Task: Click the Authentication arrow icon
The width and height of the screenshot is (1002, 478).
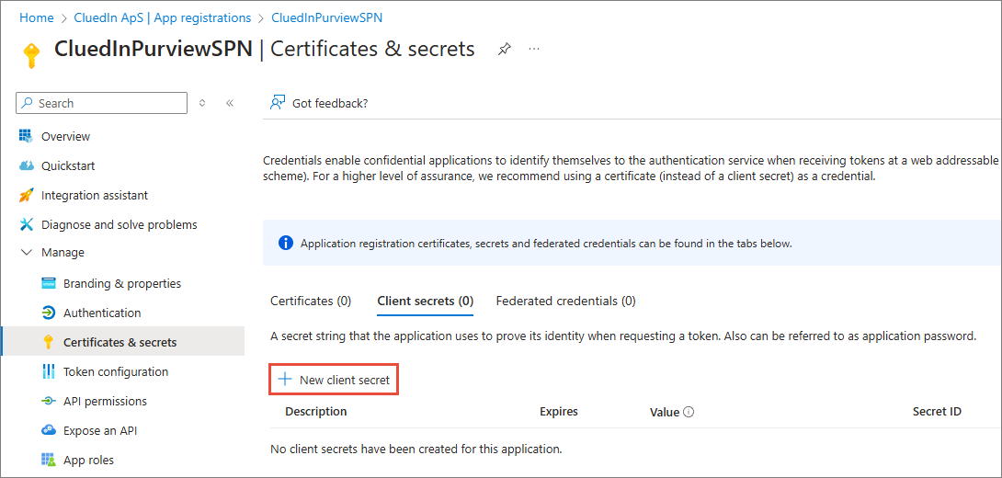Action: [48, 313]
